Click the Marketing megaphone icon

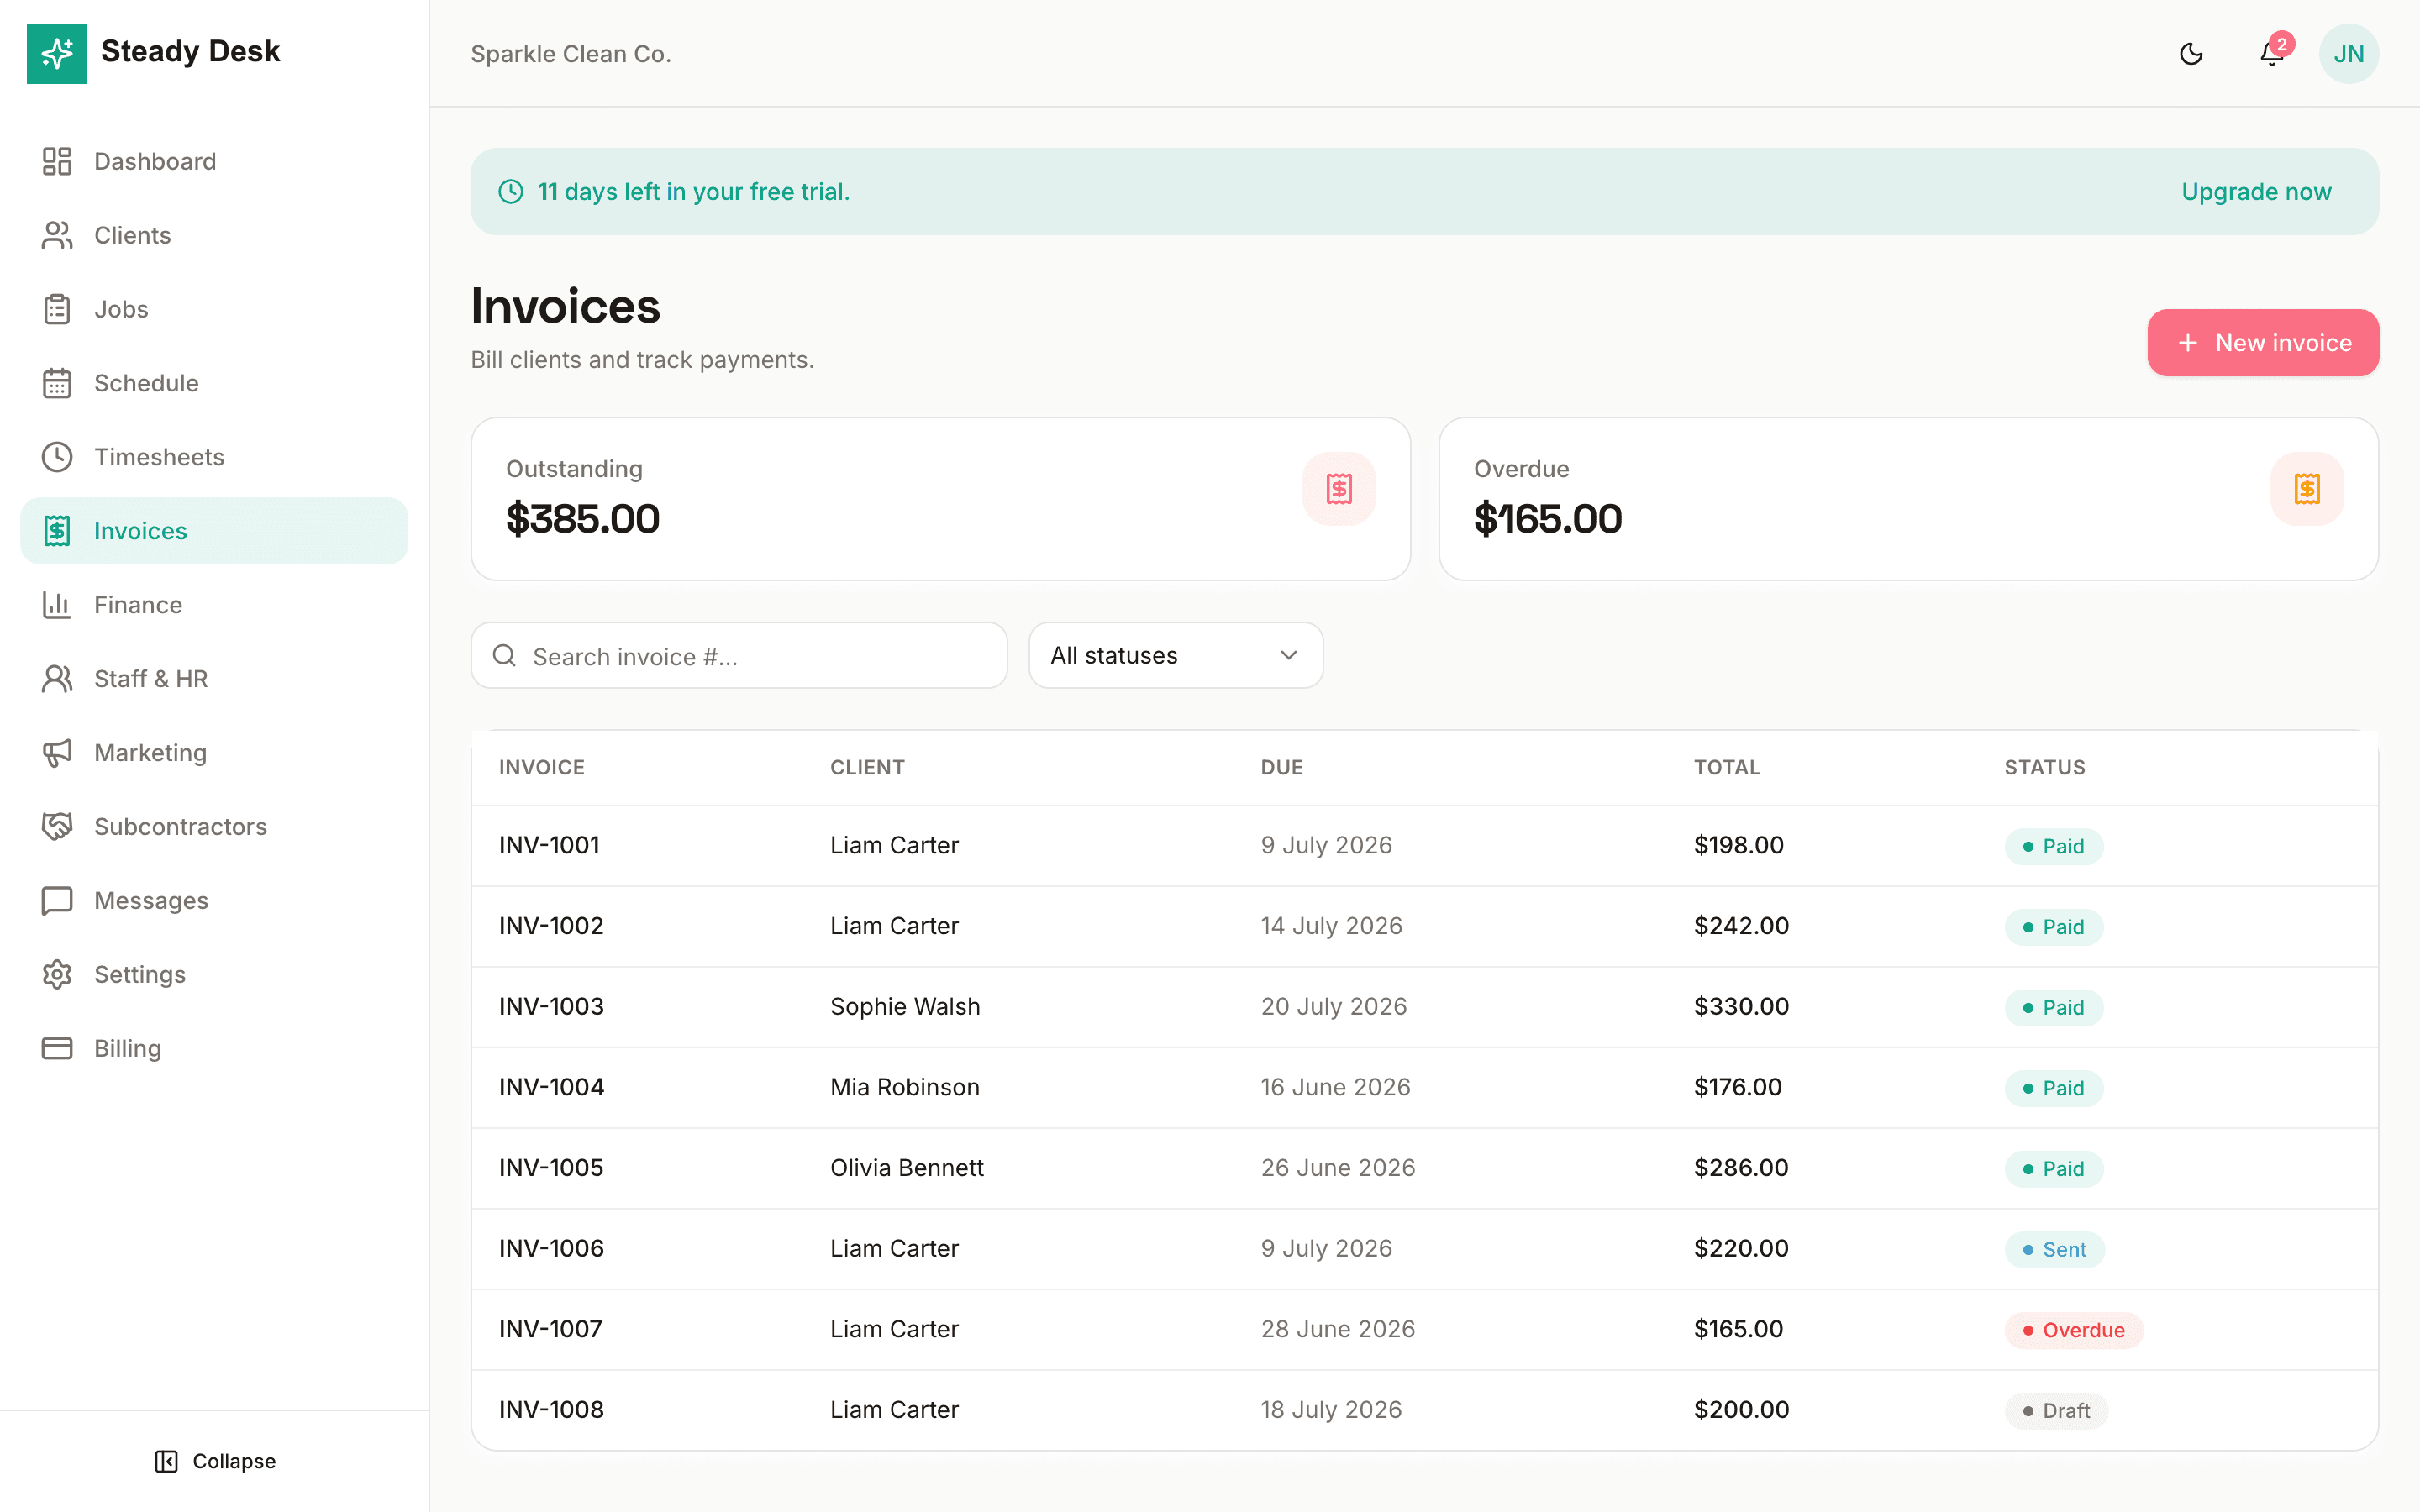pyautogui.click(x=57, y=753)
